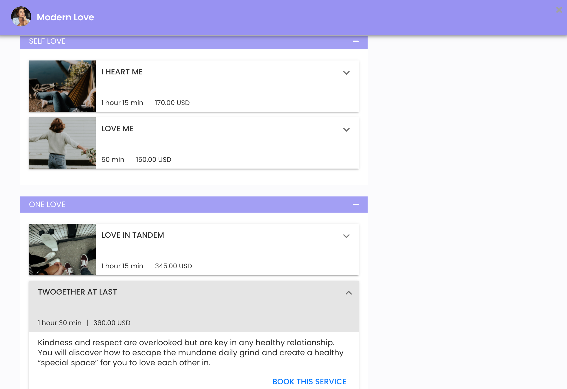Click the 170.00 USD price
567x389 pixels.
click(x=172, y=103)
